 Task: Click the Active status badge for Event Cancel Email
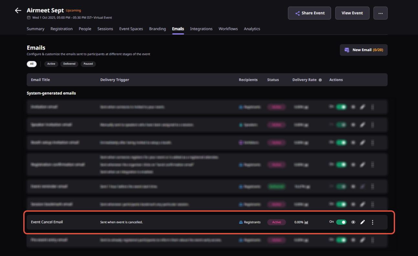pos(276,222)
